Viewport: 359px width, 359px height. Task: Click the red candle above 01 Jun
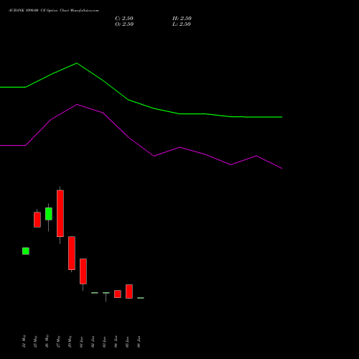(83, 271)
